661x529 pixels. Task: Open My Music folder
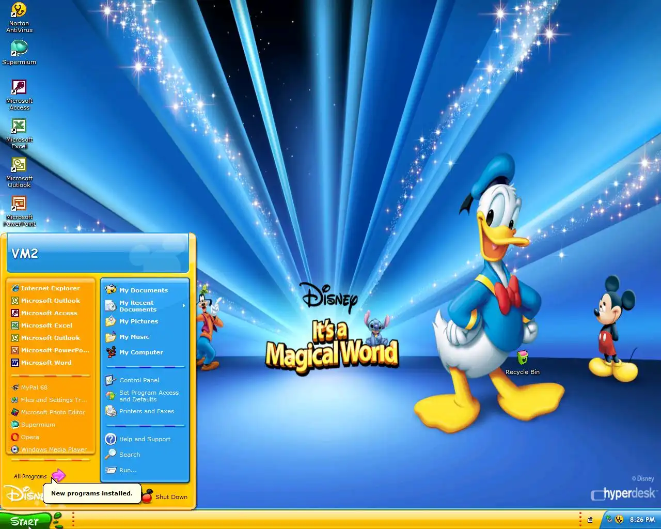(x=146, y=337)
